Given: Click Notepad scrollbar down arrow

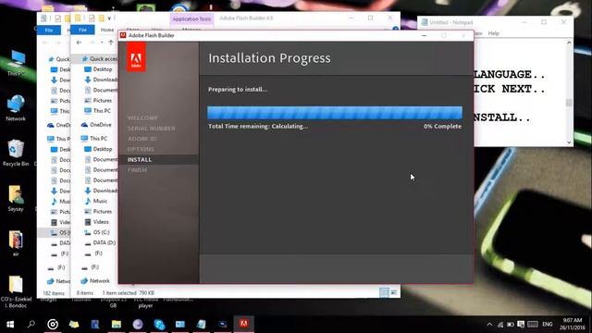Looking at the screenshot, I should 569,142.
